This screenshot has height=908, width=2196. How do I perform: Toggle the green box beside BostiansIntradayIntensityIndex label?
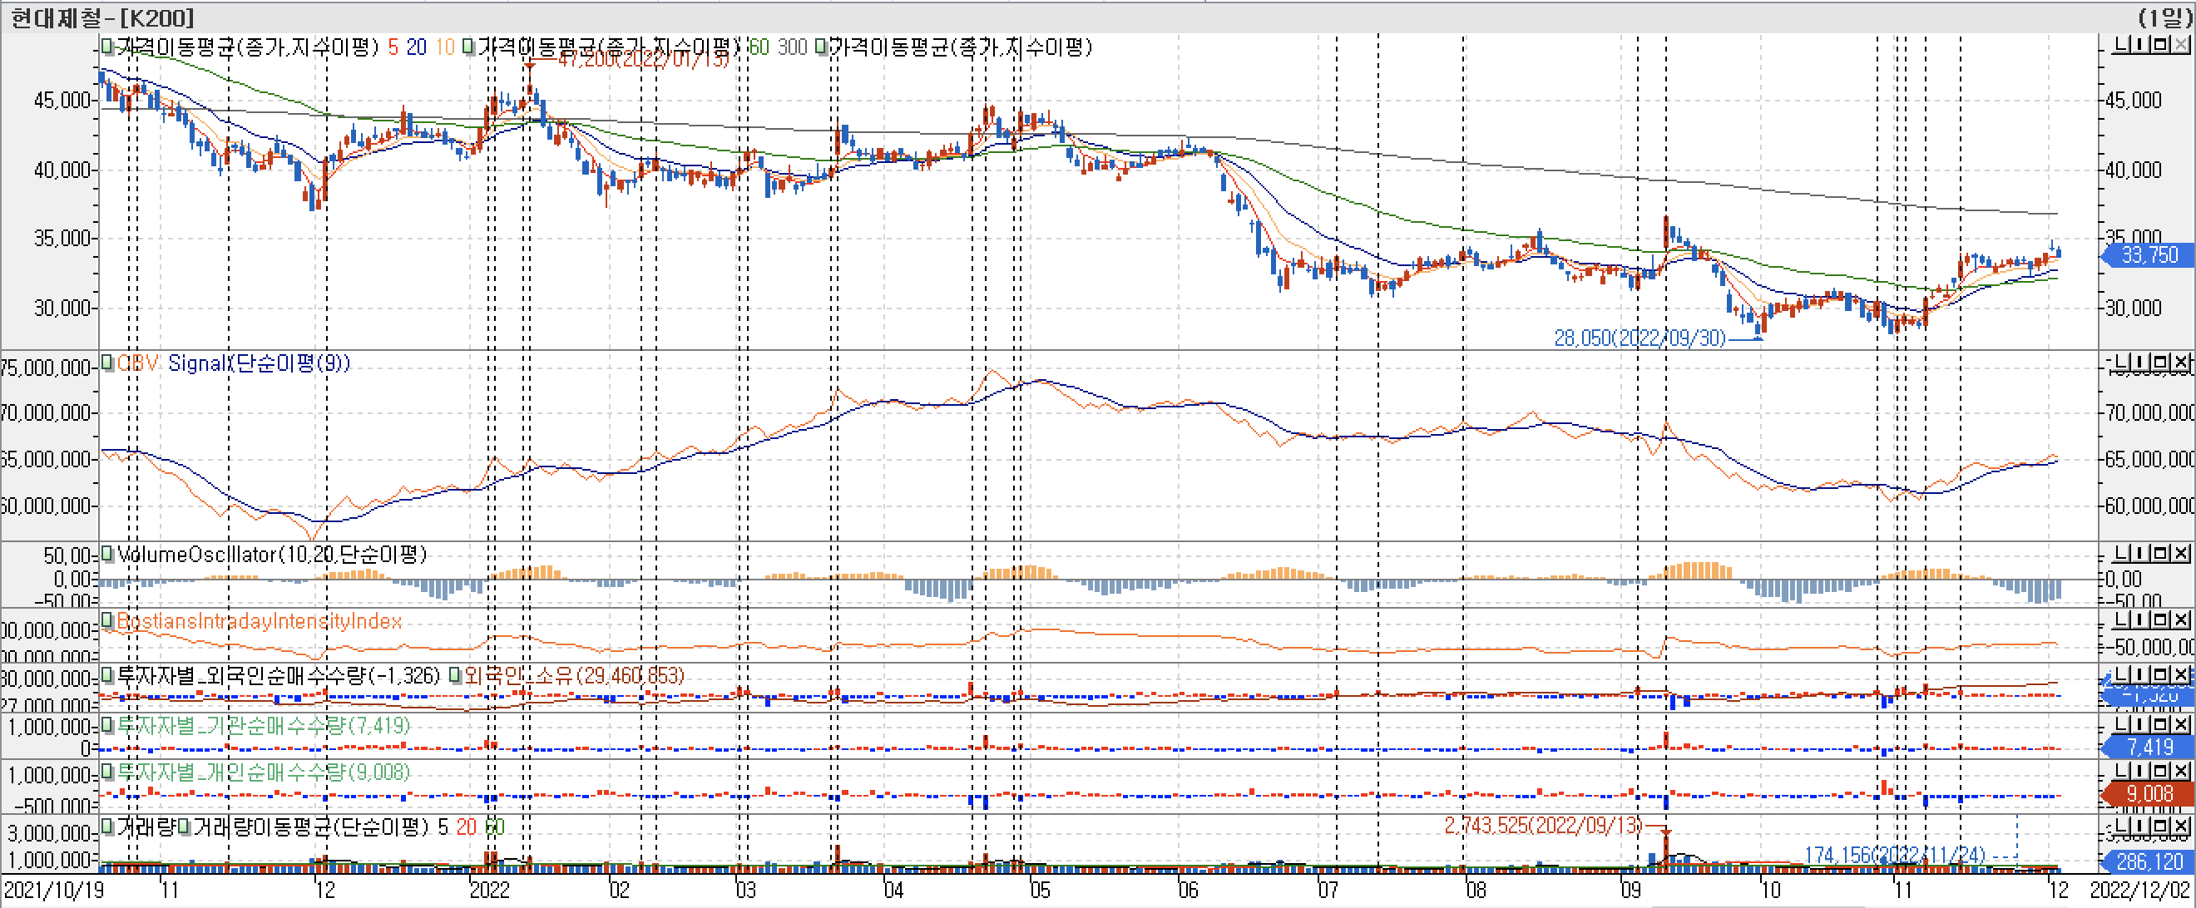(x=107, y=620)
